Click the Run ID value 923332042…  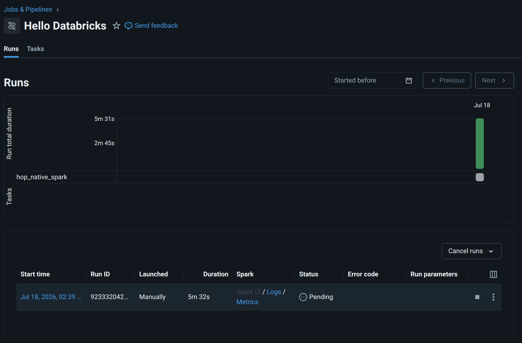coord(109,297)
